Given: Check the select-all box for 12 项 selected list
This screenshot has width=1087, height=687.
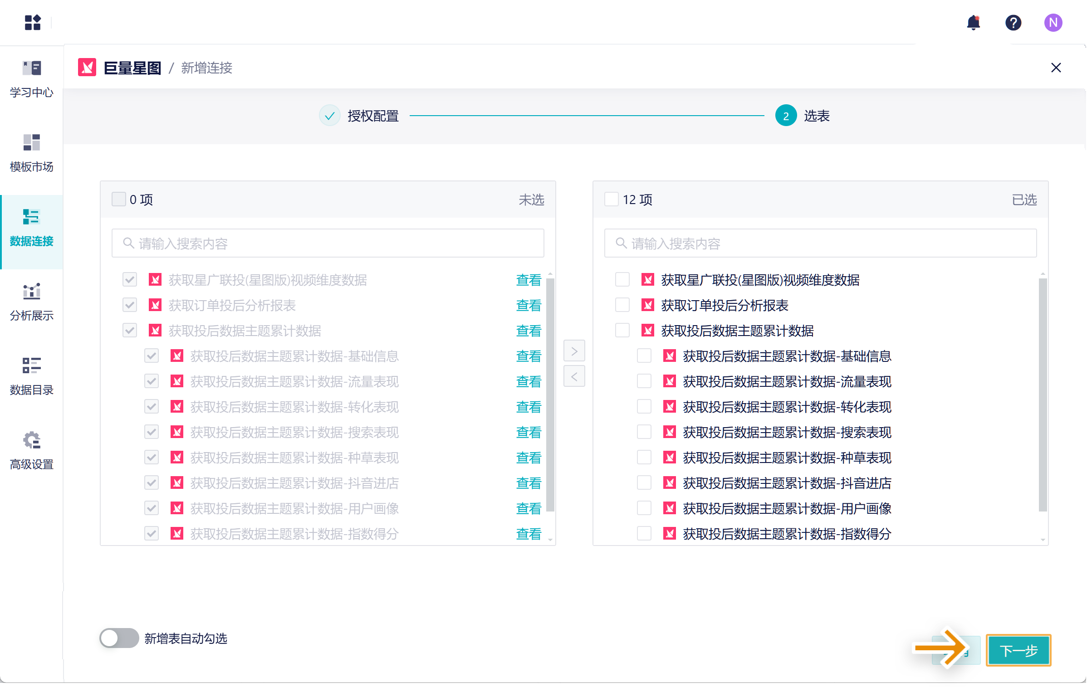Looking at the screenshot, I should 611,199.
